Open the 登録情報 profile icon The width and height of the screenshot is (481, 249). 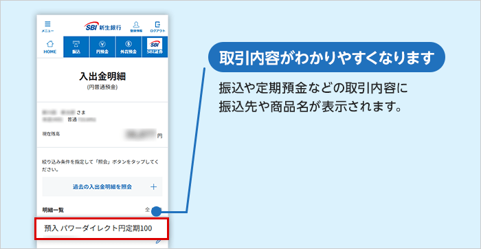coord(136,27)
